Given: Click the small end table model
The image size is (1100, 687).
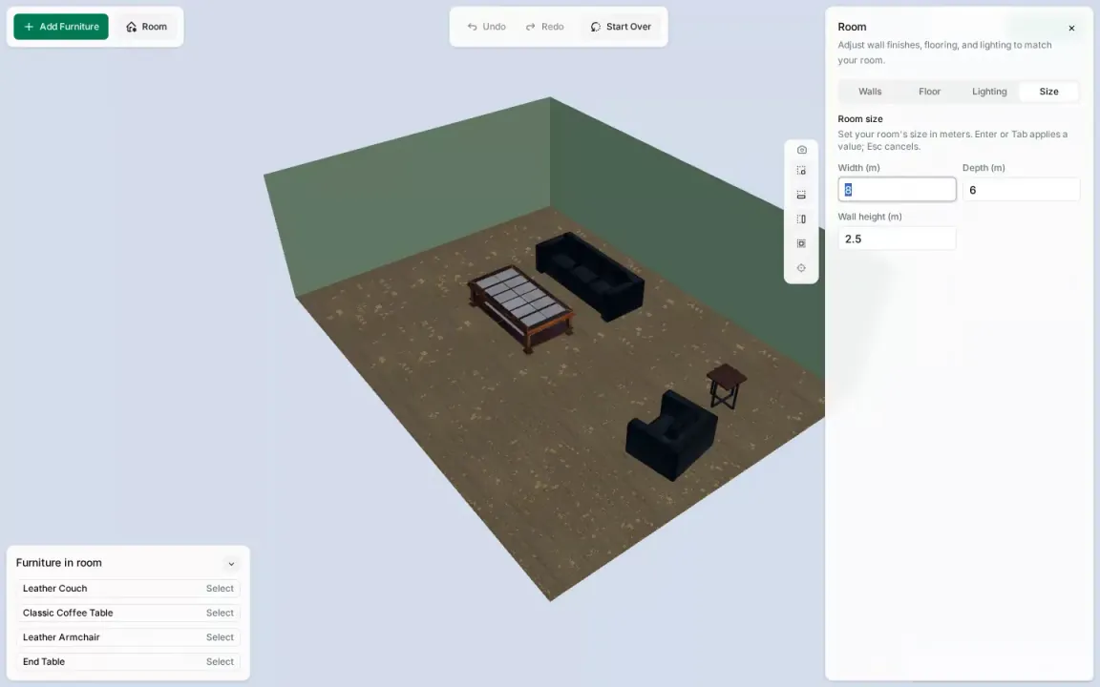Looking at the screenshot, I should (726, 385).
